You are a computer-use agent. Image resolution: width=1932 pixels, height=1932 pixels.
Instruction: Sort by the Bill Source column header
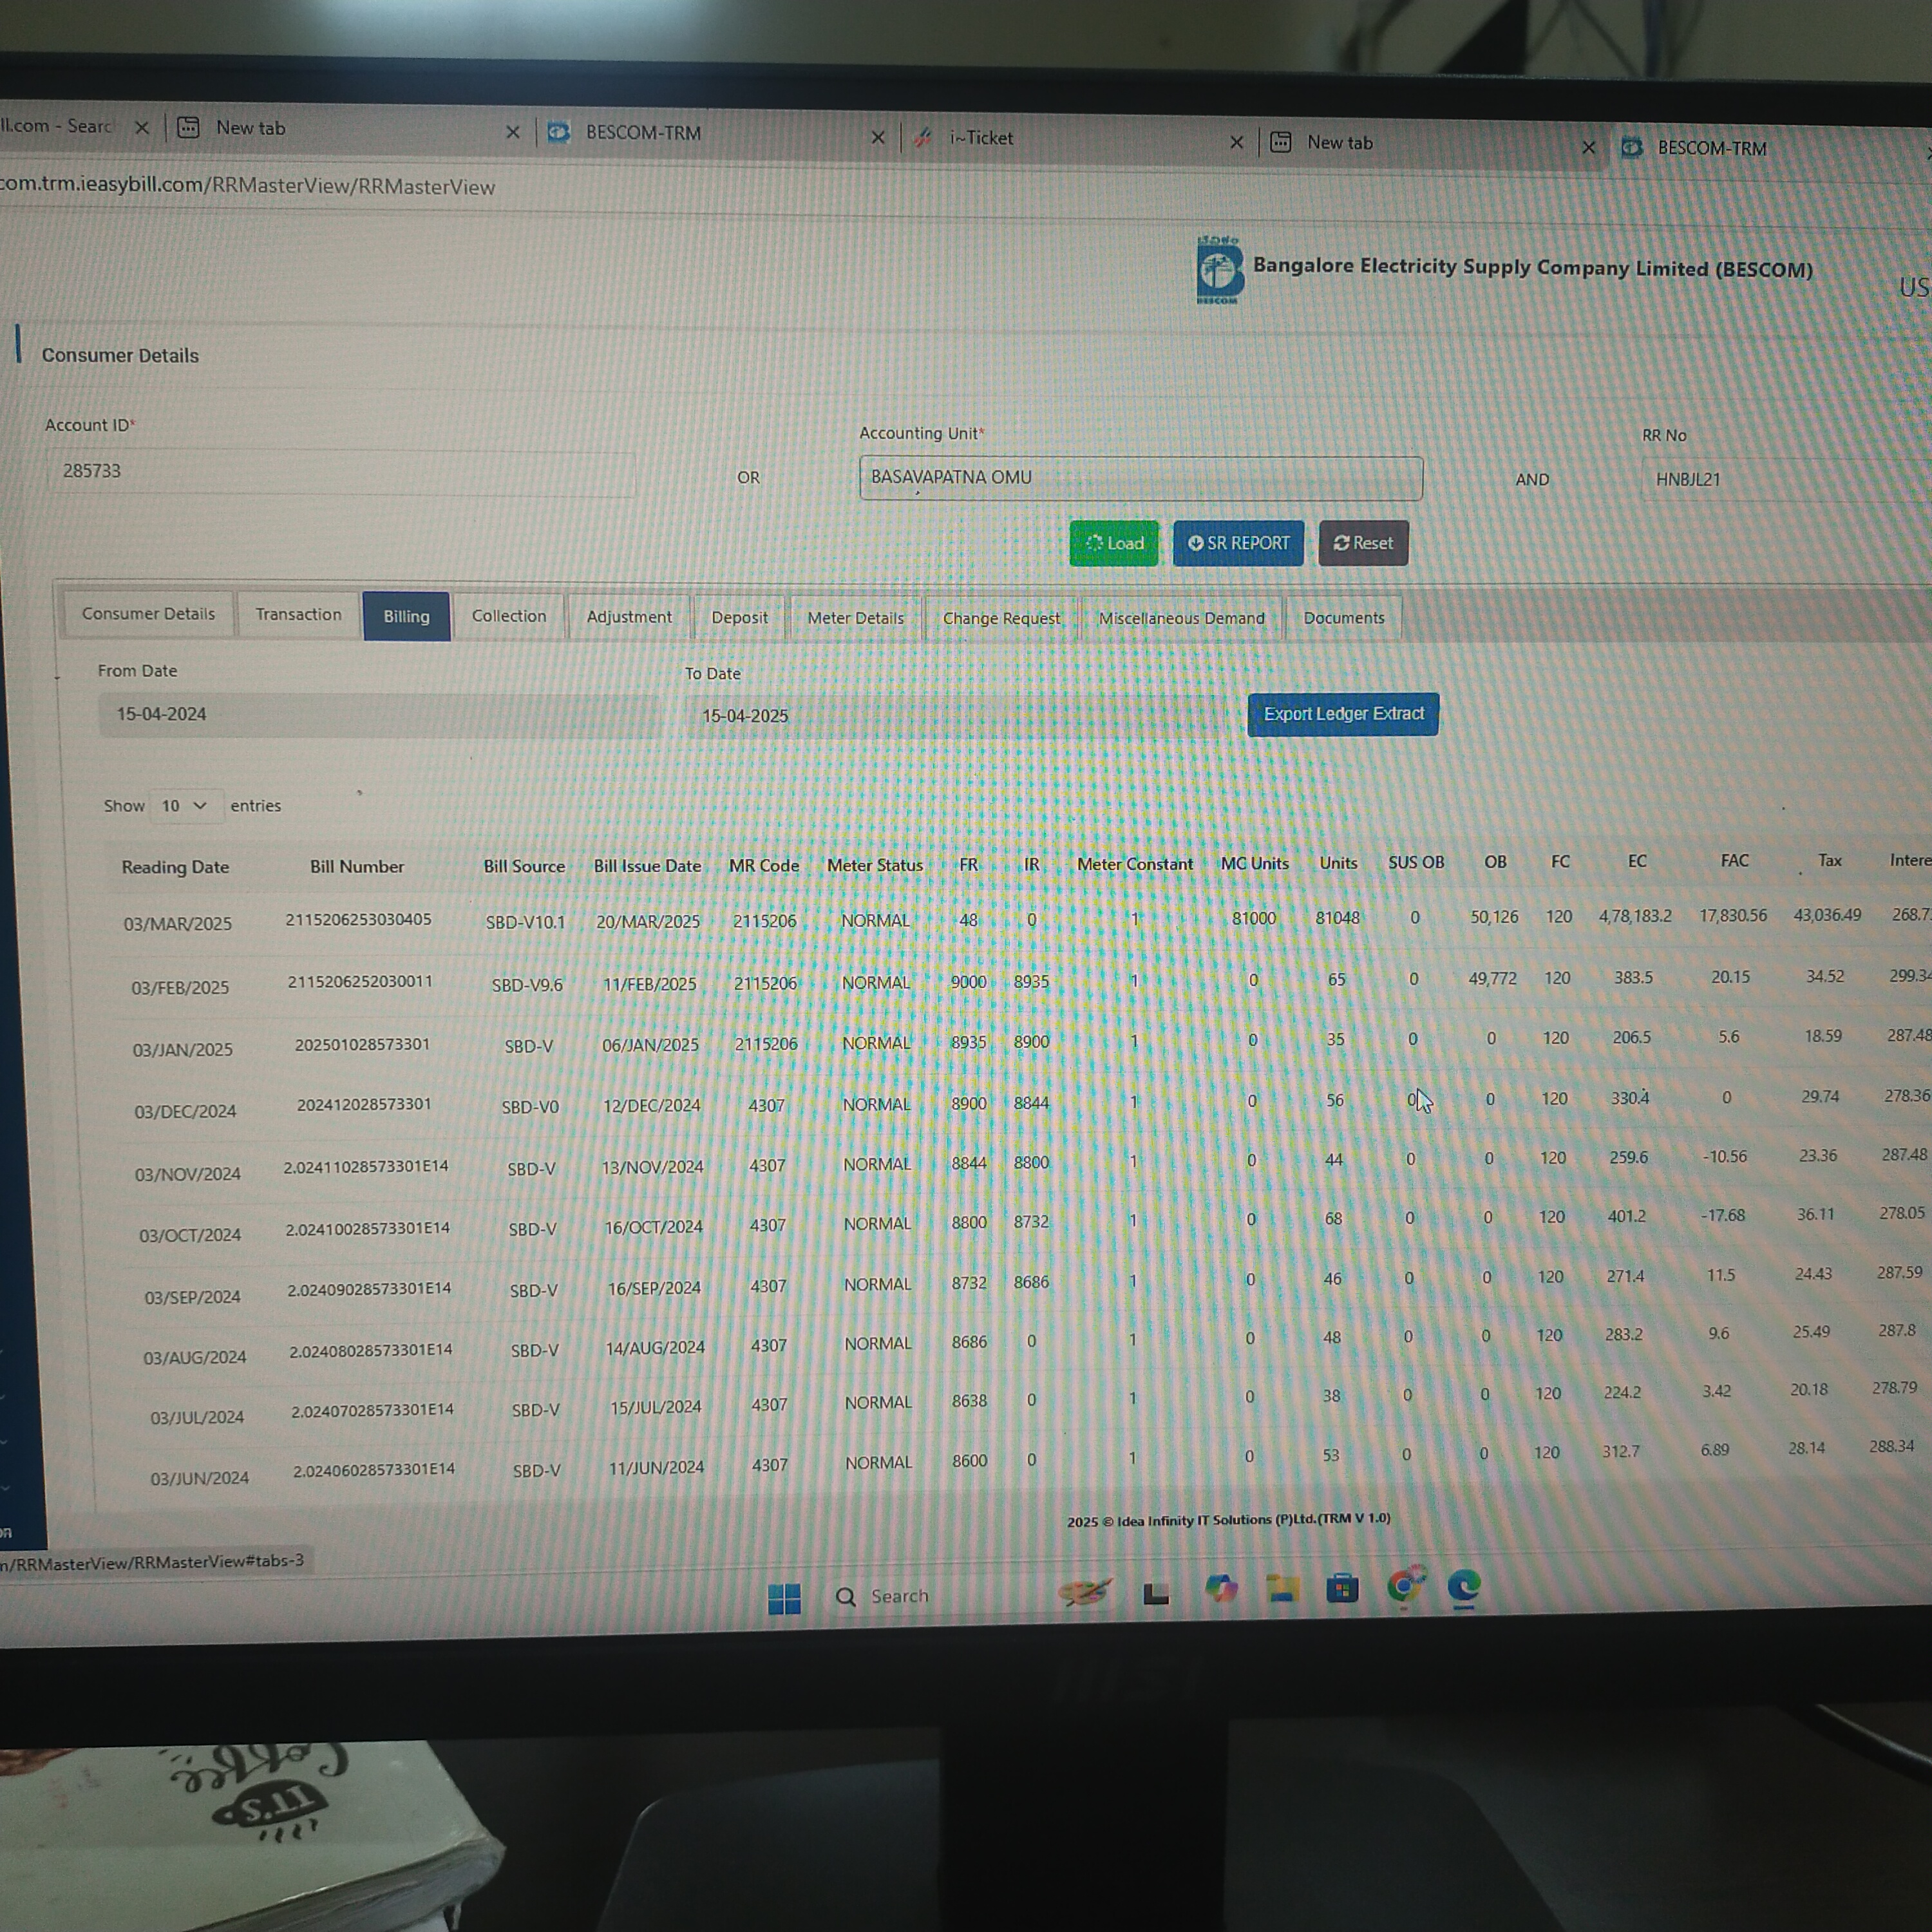(524, 866)
